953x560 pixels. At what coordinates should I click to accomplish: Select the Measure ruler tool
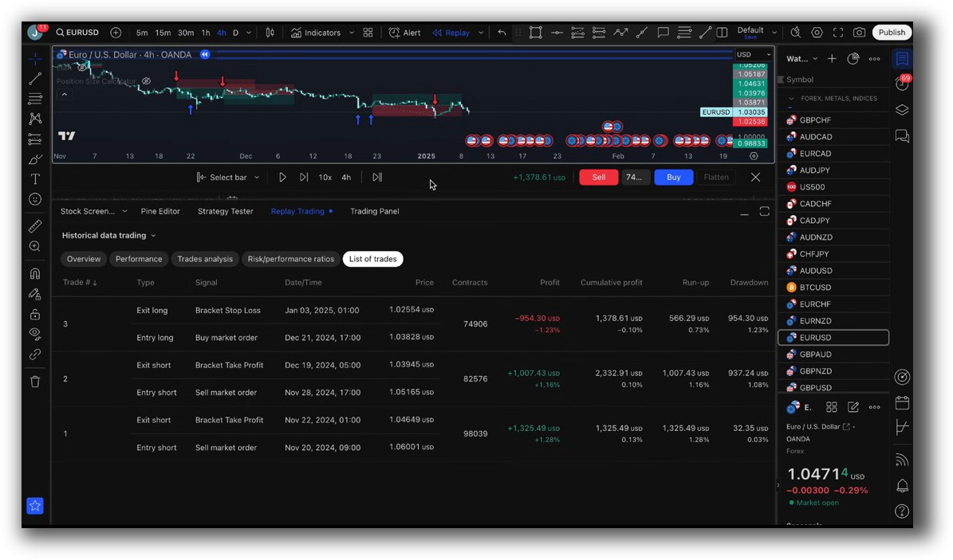pyautogui.click(x=35, y=225)
